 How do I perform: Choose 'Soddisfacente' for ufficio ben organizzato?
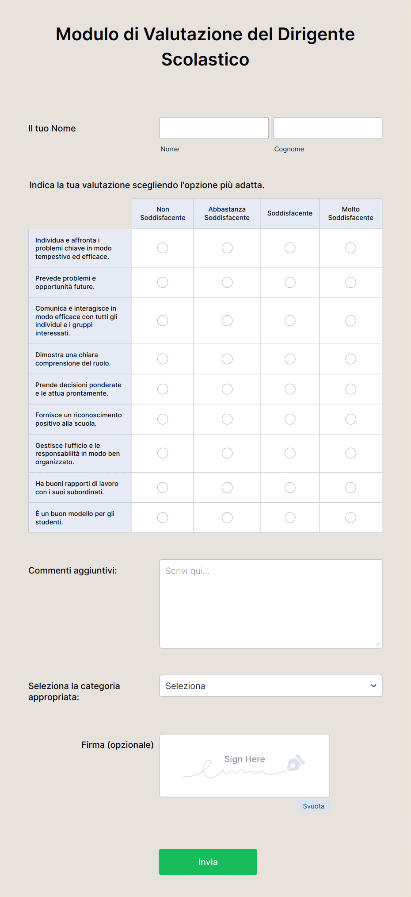pyautogui.click(x=289, y=453)
